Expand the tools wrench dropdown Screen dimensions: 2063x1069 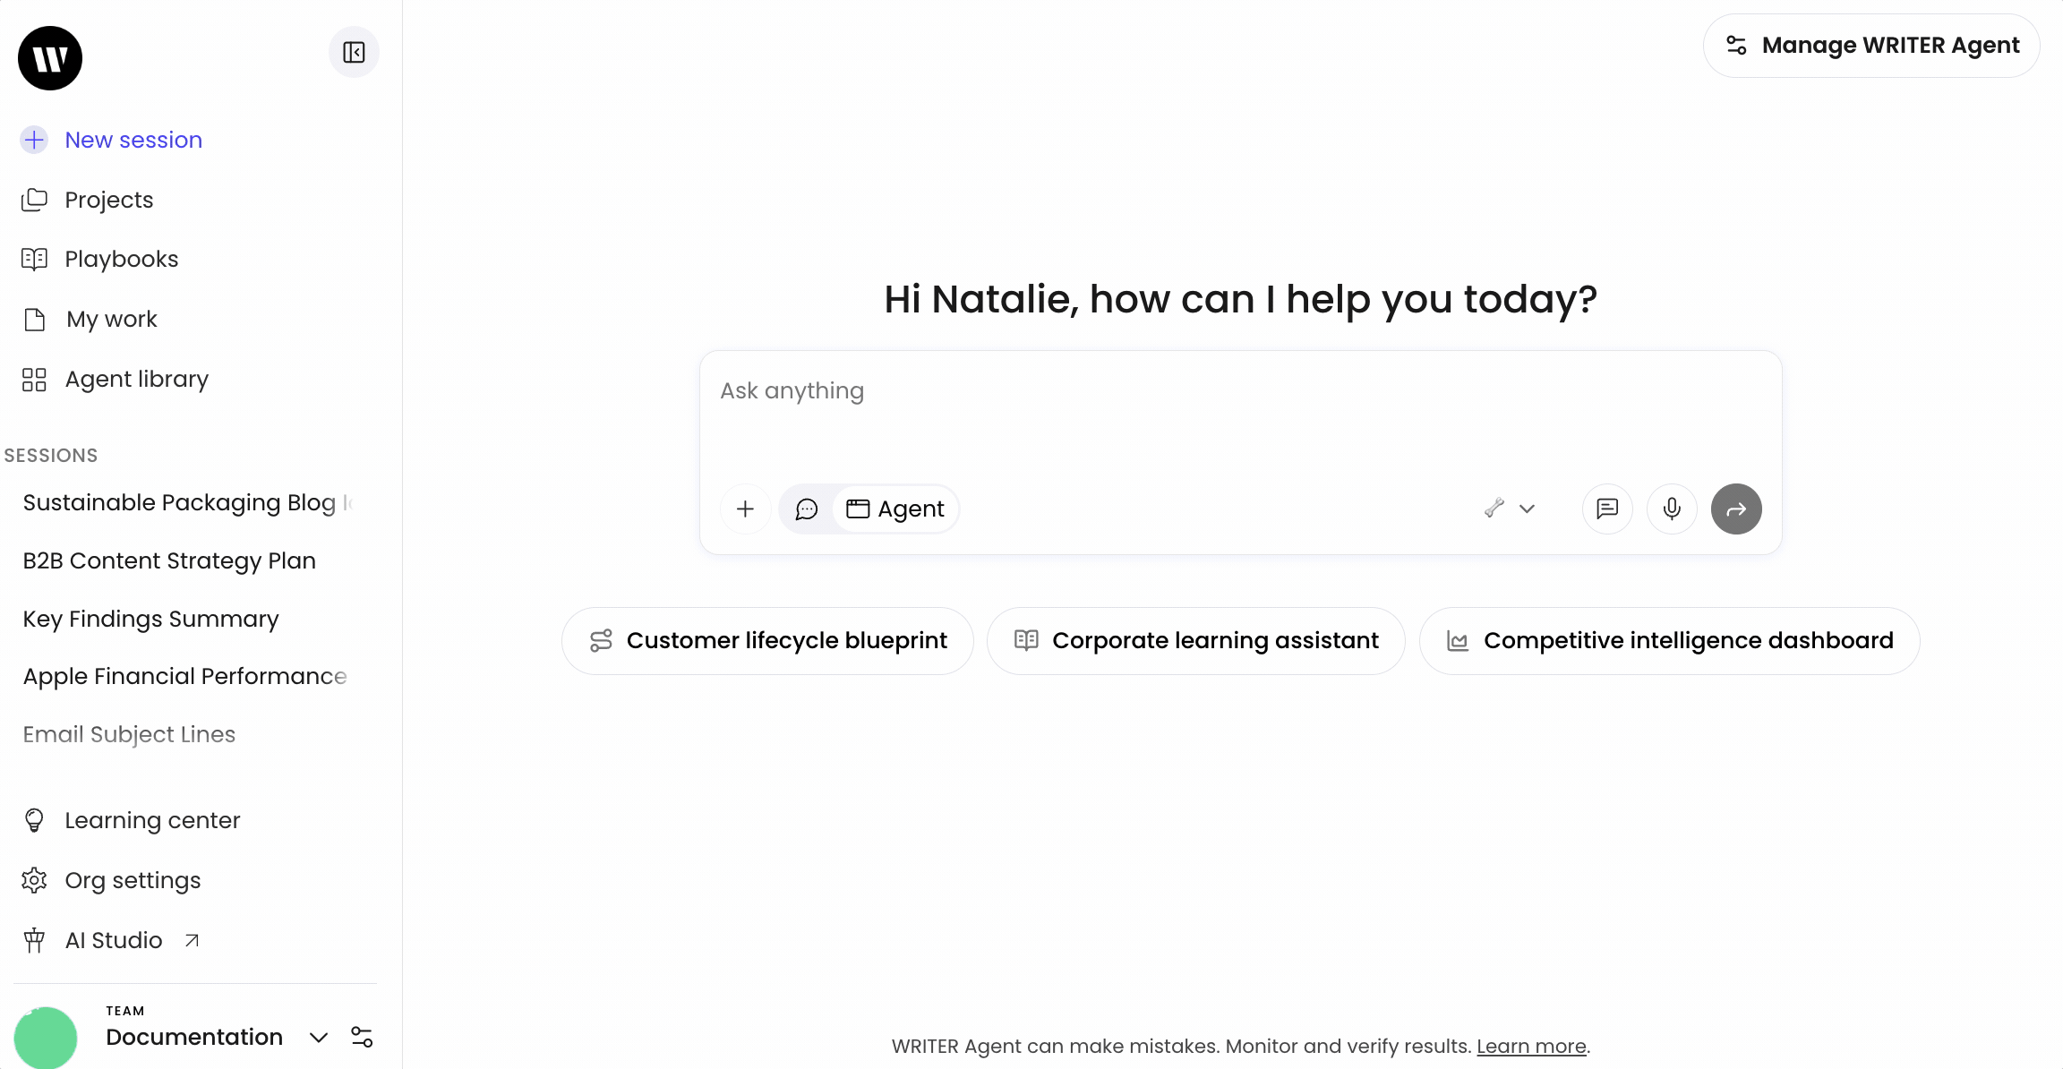pyautogui.click(x=1510, y=509)
